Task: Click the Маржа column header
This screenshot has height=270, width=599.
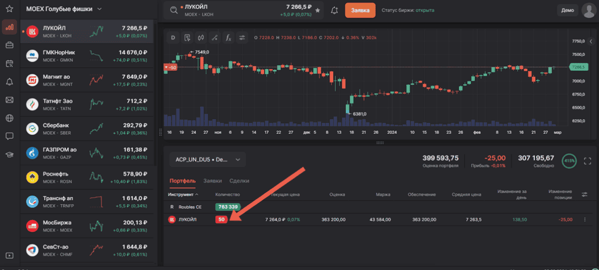Action: [x=383, y=194]
